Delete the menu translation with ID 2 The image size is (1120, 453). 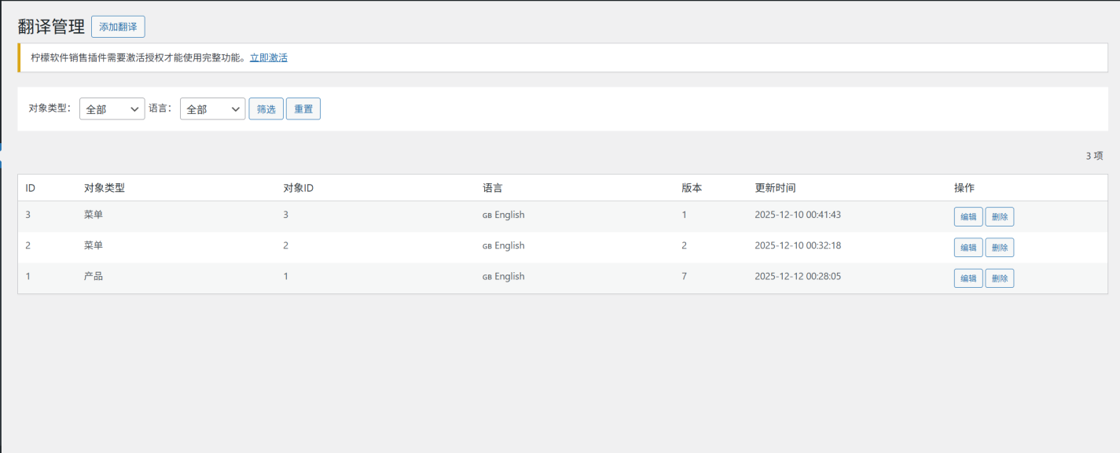click(999, 248)
